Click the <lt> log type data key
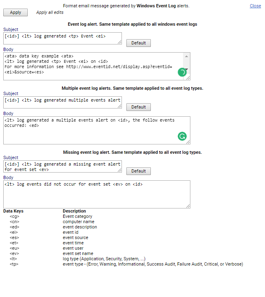This screenshot has height=297, width=265. point(13,259)
